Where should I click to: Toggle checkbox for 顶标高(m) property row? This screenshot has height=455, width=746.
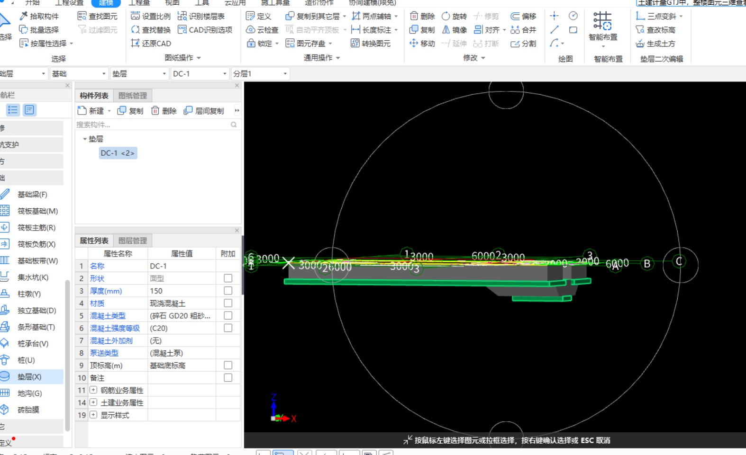228,365
